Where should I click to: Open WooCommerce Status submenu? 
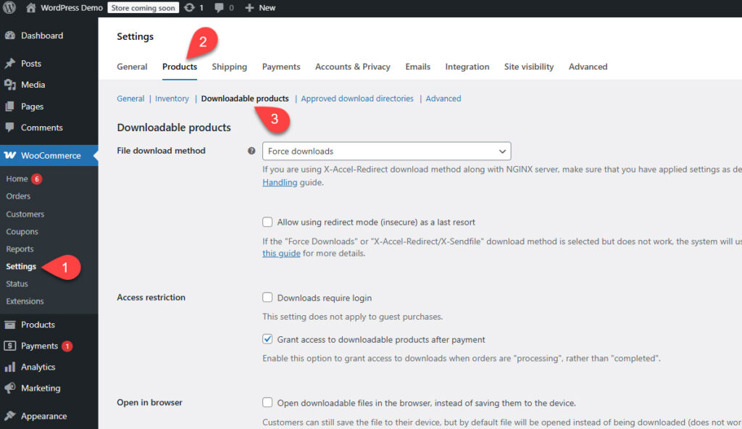coord(17,283)
